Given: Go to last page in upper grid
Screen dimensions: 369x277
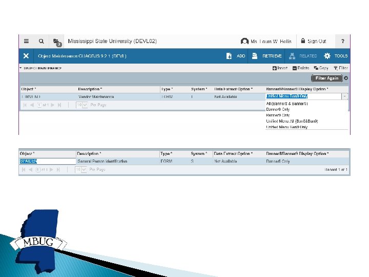Looking at the screenshot, I should 59,105.
